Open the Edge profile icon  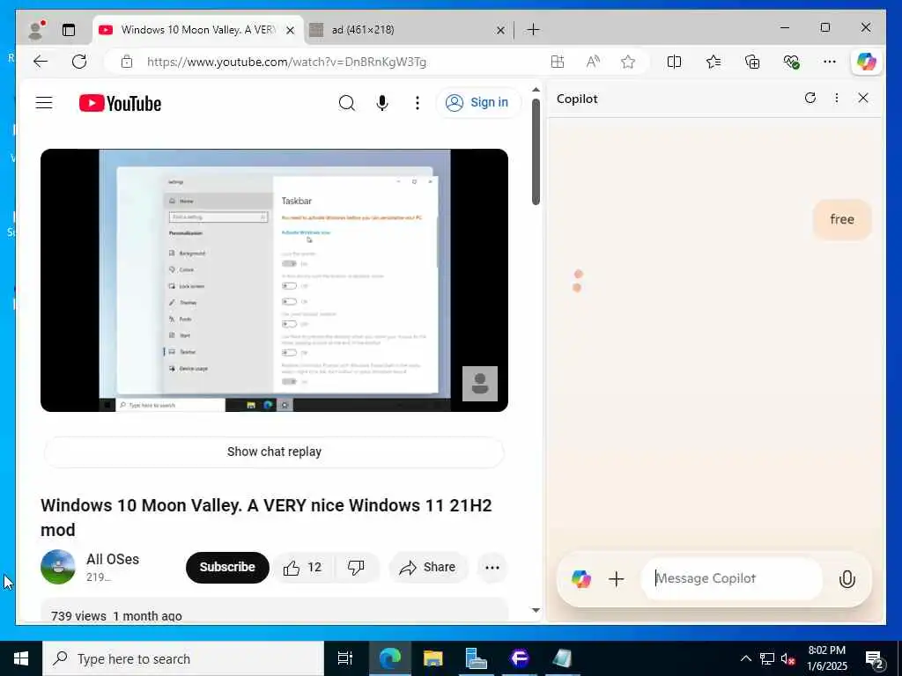pyautogui.click(x=36, y=30)
